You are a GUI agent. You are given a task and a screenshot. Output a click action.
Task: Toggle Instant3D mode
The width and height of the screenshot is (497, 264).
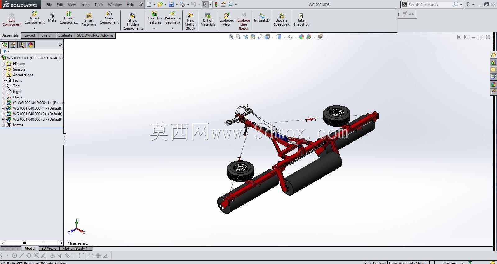262,18
